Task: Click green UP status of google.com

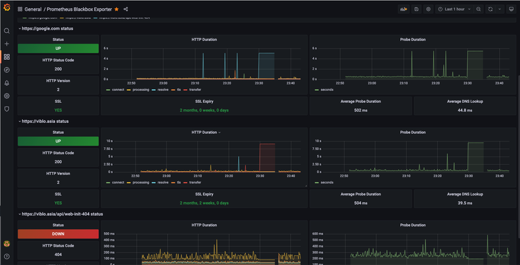Action: click(x=58, y=49)
